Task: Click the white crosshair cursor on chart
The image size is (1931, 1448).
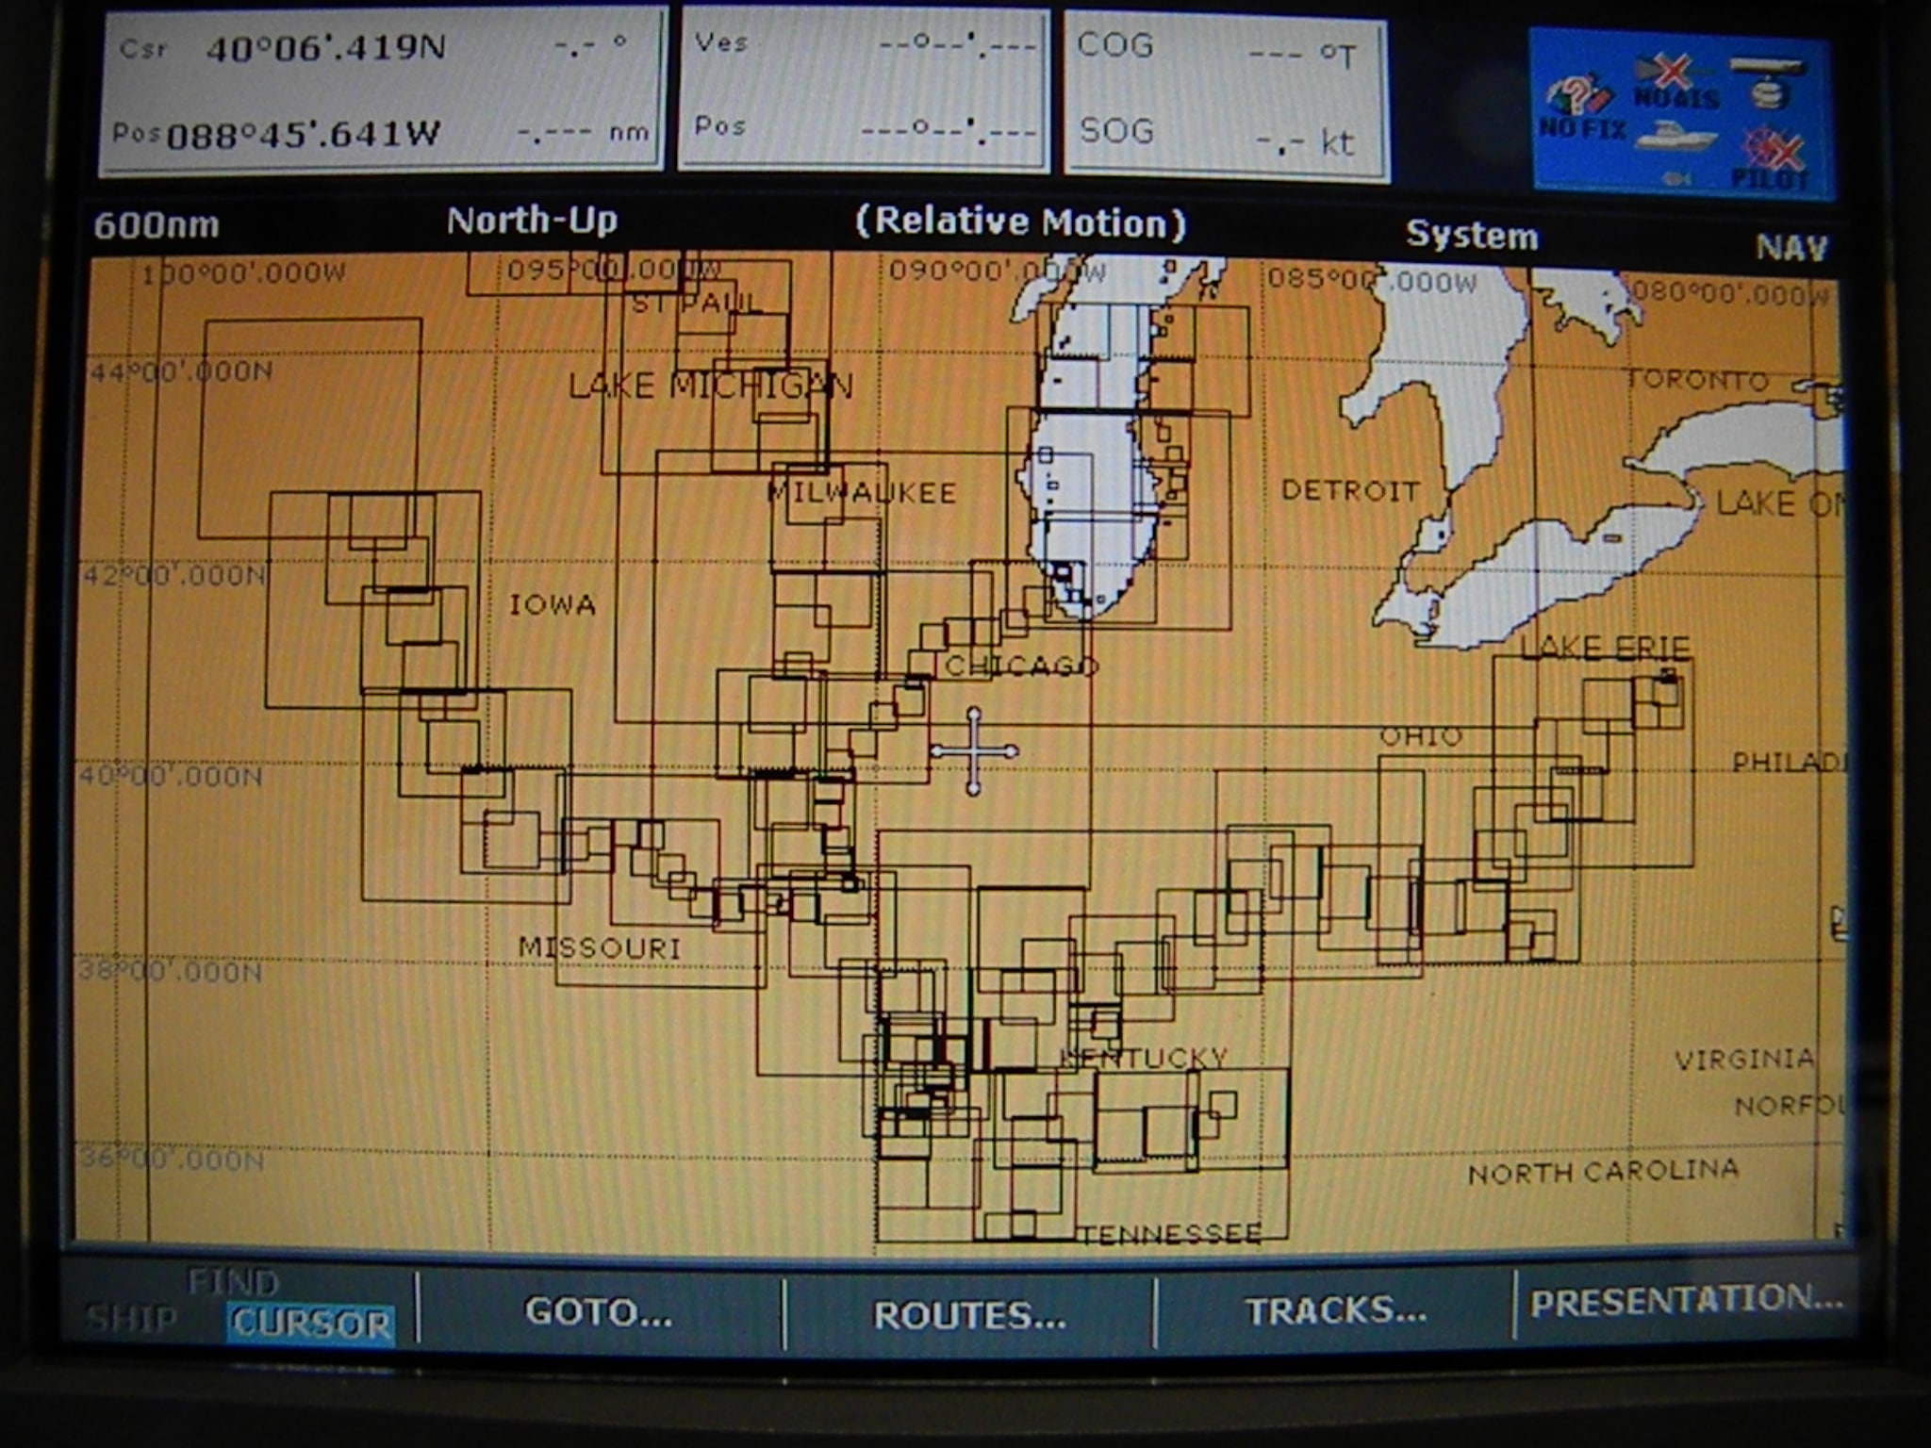Action: pyautogui.click(x=974, y=751)
